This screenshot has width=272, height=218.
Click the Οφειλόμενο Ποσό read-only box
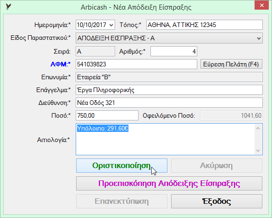tap(232, 115)
